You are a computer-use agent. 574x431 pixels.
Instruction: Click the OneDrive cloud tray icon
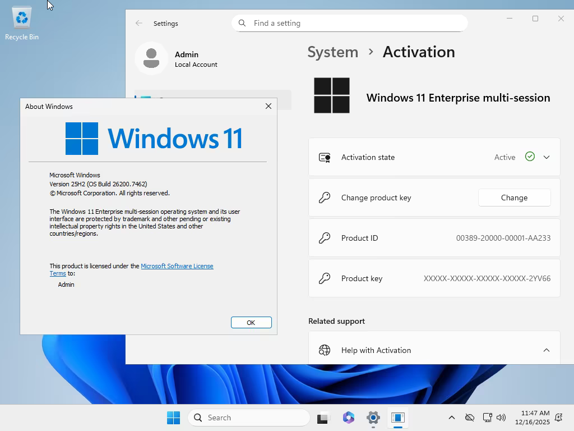coord(470,418)
